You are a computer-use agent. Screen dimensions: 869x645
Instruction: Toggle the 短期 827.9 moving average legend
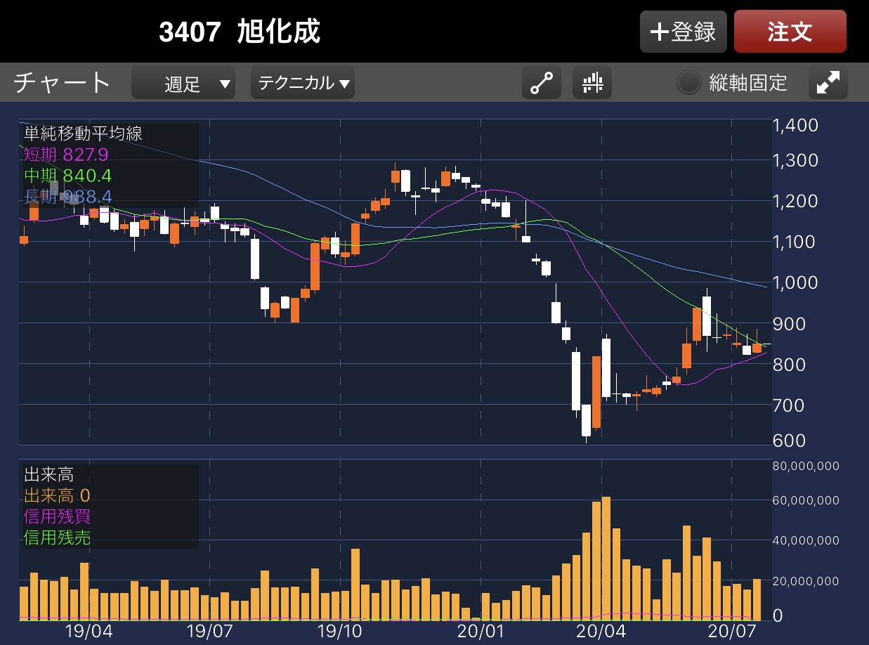point(66,155)
